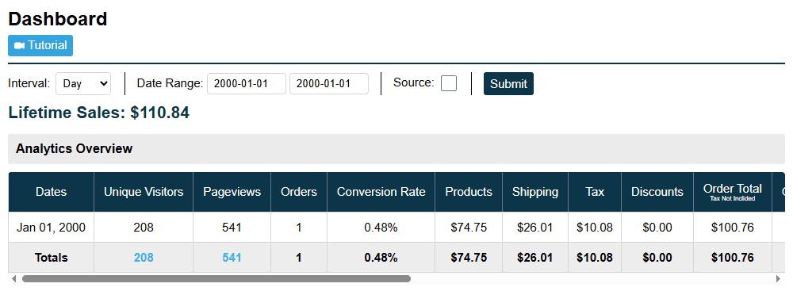The height and width of the screenshot is (291, 793).
Task: Click the Conversion Rate column header
Action: 381,192
